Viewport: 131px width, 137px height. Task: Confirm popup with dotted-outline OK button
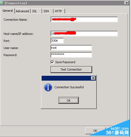point(68,101)
